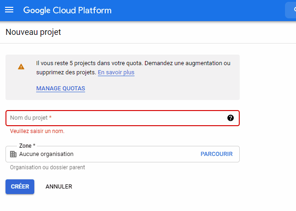This screenshot has width=296, height=211.
Task: Focus the Nom du projet field
Action: click(123, 118)
